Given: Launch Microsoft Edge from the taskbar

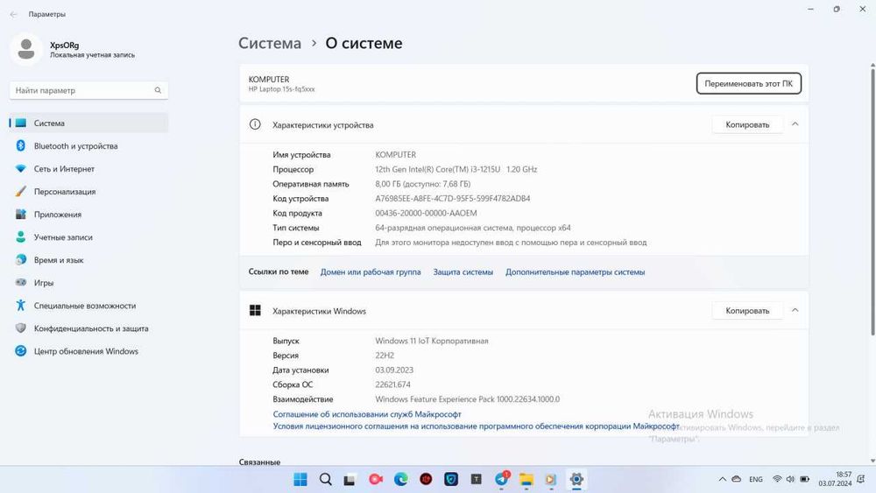Looking at the screenshot, I should [x=400, y=479].
